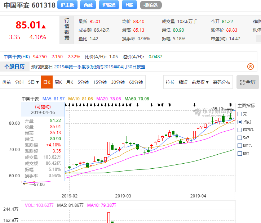The height and width of the screenshot is (223, 261).
Task: Click 缩短 to shorten the chart
Action: [183, 82]
